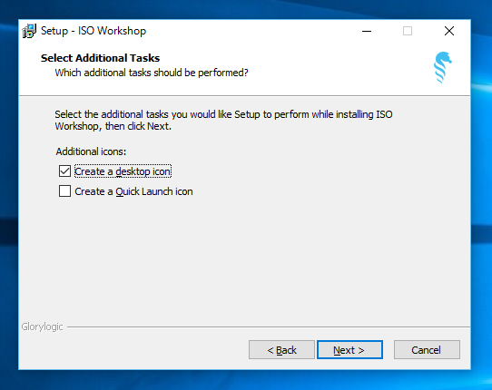Click the 'Additional icons:' label
The width and height of the screenshot is (492, 390).
tap(91, 151)
